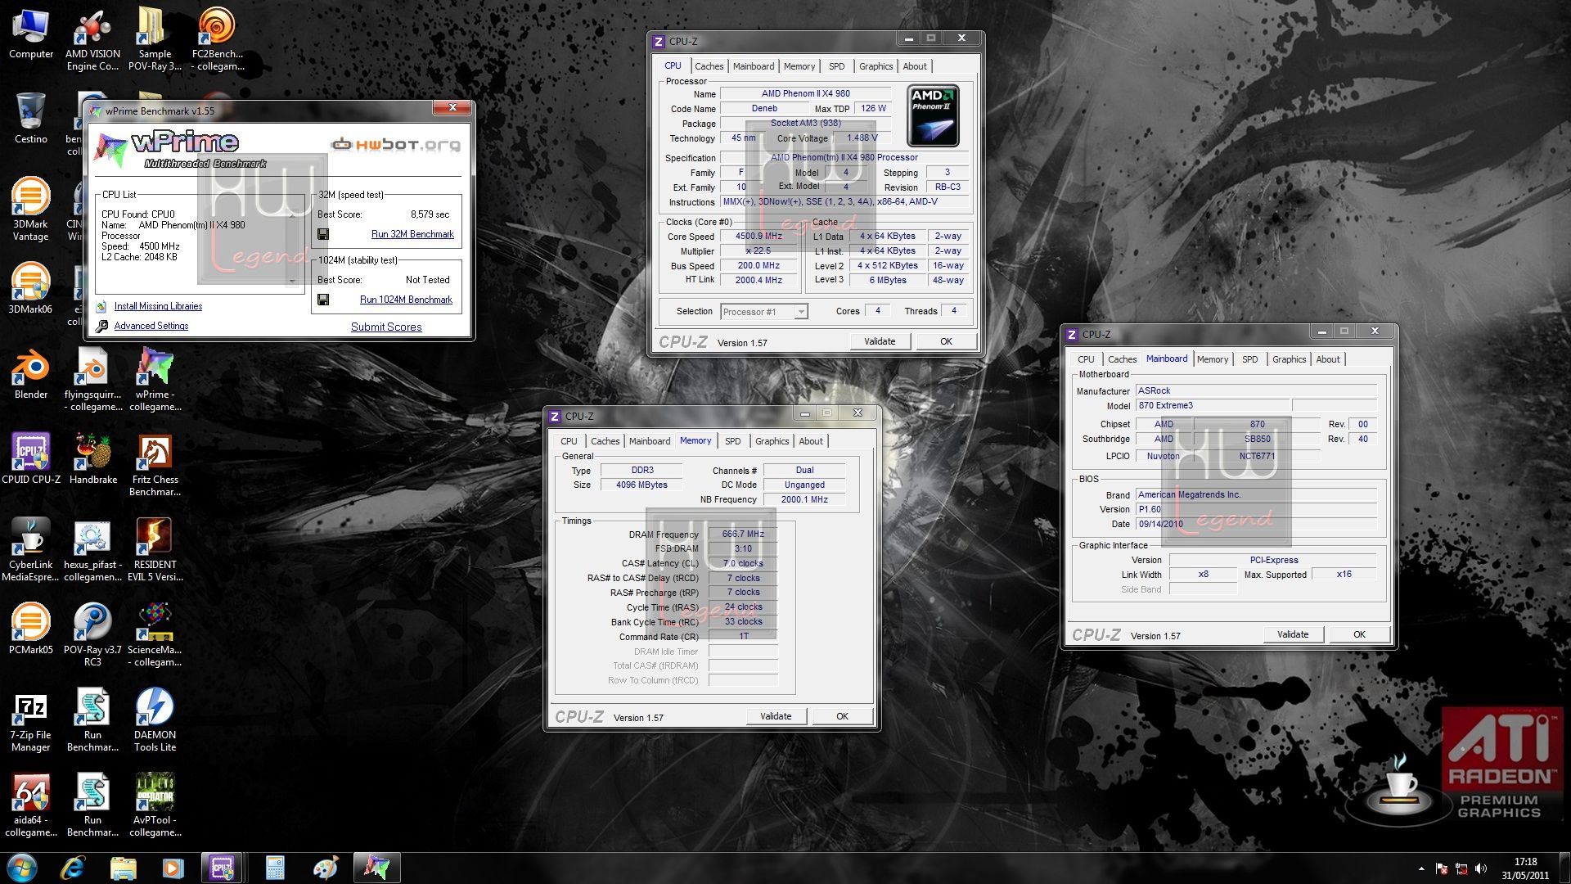
Task: Select CPU tab in Memory CPU-Z window
Action: pyautogui.click(x=569, y=441)
